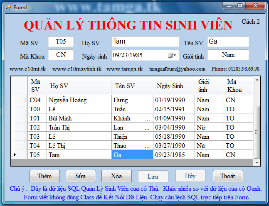Select the cell Khánh

pyautogui.click(x=132, y=118)
